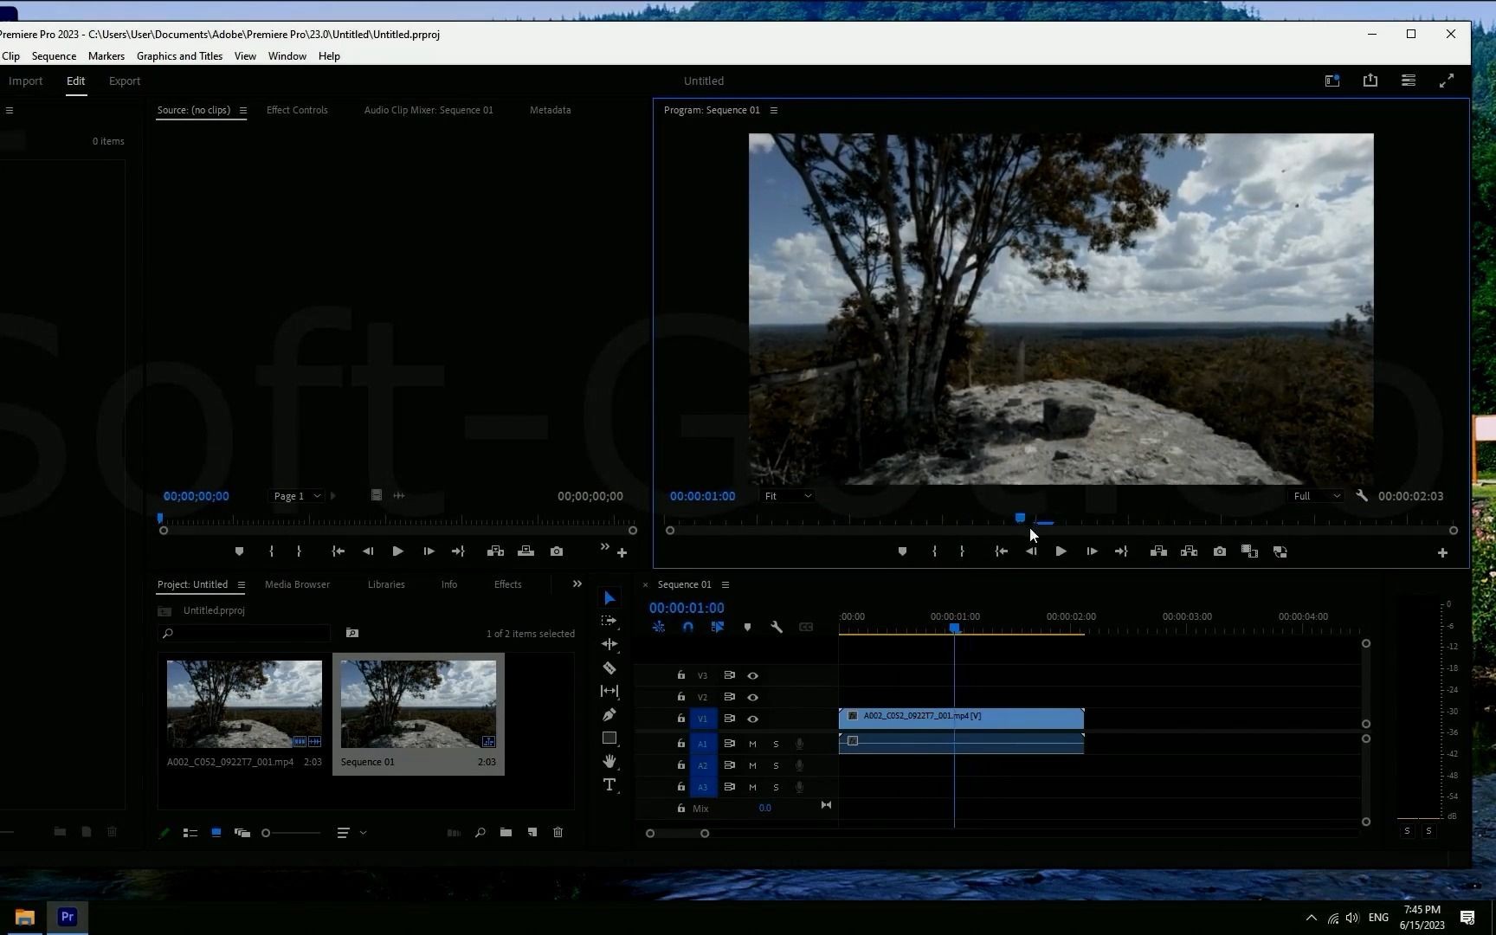1496x935 pixels.
Task: Open Quick Export share icon
Action: point(1370,81)
